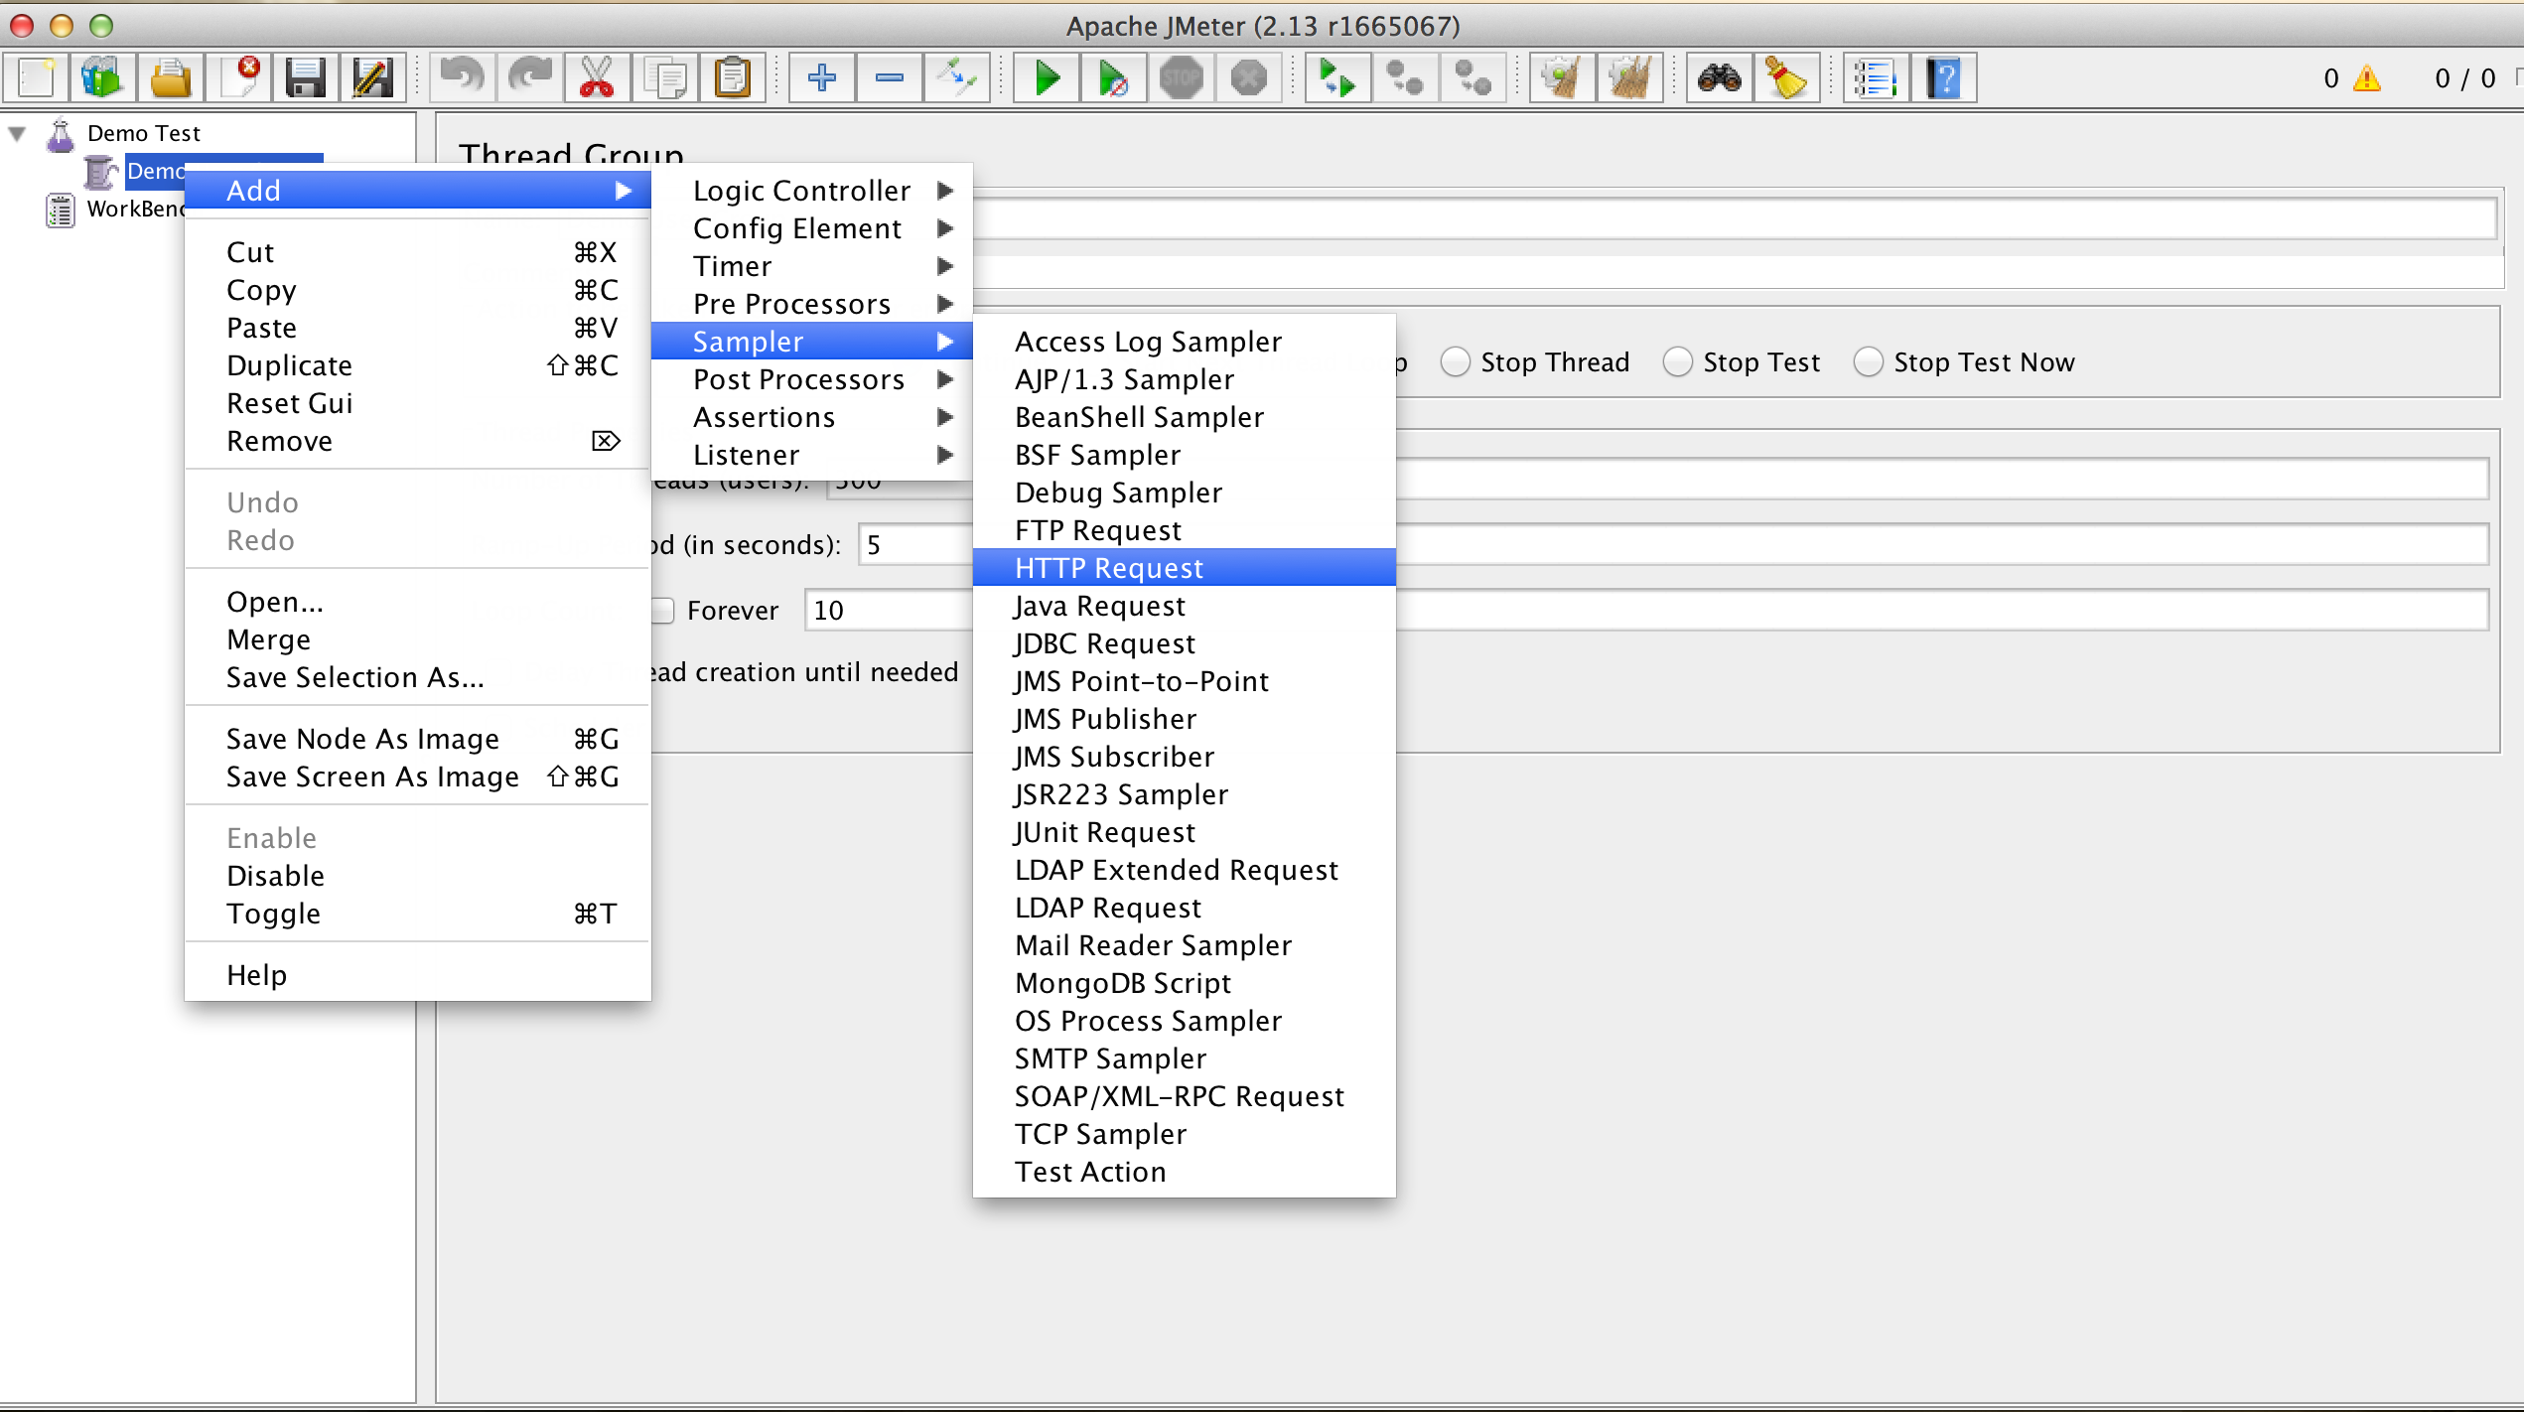Select the Stop Test radio button

click(1678, 362)
